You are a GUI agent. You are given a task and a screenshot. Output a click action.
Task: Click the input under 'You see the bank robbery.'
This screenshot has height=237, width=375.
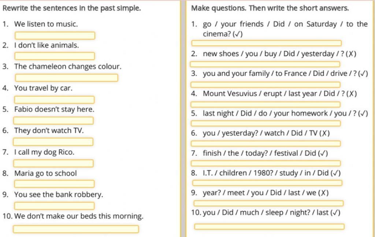pos(54,205)
